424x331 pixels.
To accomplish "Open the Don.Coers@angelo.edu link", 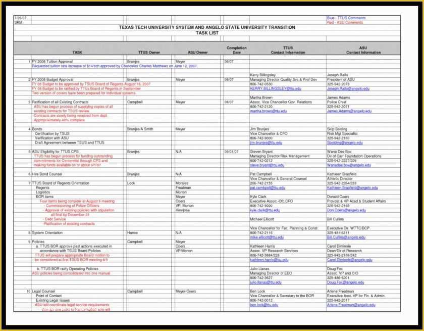I will 346,210.
